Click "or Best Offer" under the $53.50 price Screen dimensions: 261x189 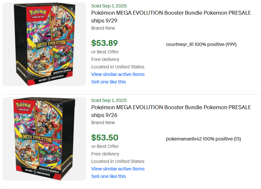(105, 146)
